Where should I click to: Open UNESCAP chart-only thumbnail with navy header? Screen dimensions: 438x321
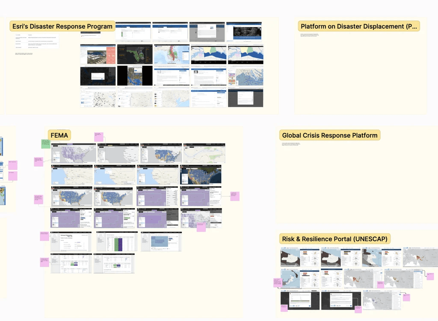[x=331, y=279]
